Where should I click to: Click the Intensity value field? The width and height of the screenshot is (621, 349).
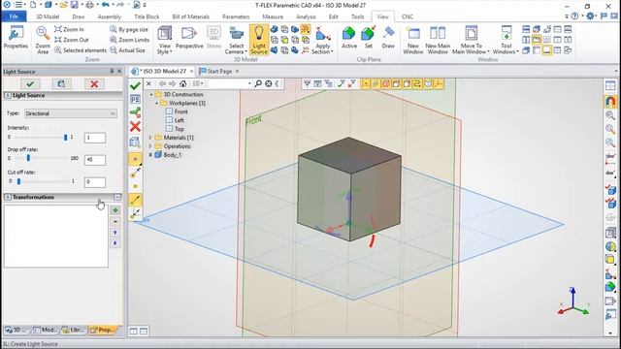coord(95,138)
